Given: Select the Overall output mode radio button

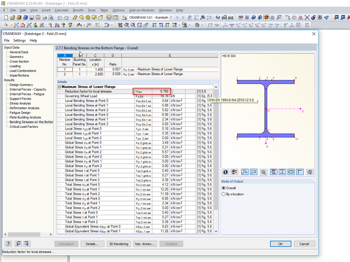Looking at the screenshot, I should [x=223, y=188].
